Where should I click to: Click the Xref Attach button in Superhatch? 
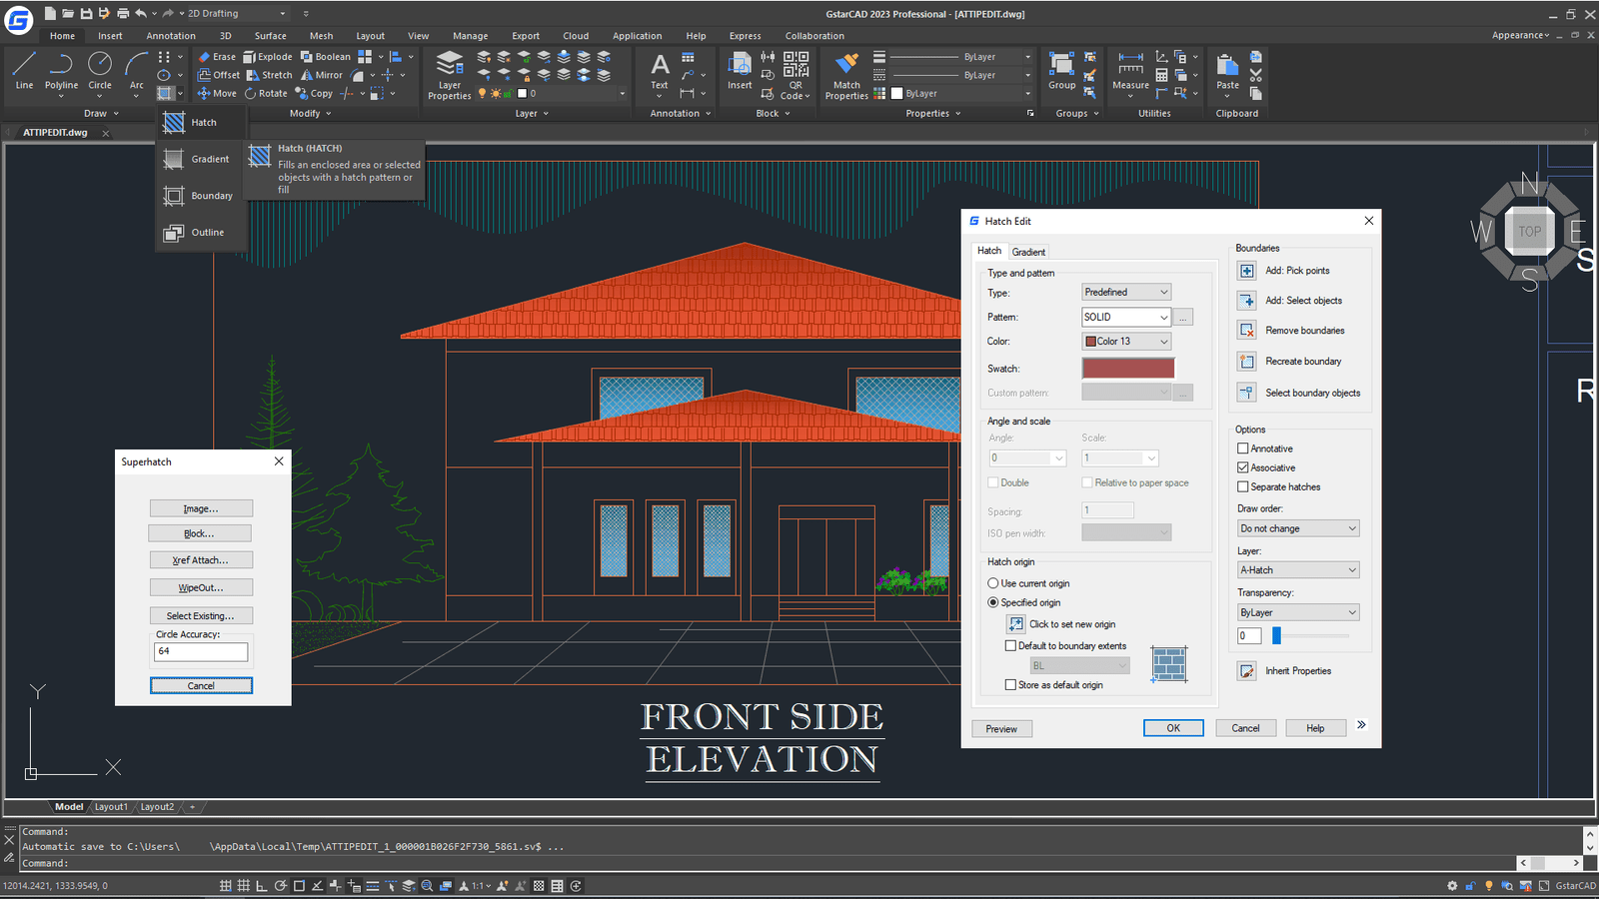pos(200,559)
